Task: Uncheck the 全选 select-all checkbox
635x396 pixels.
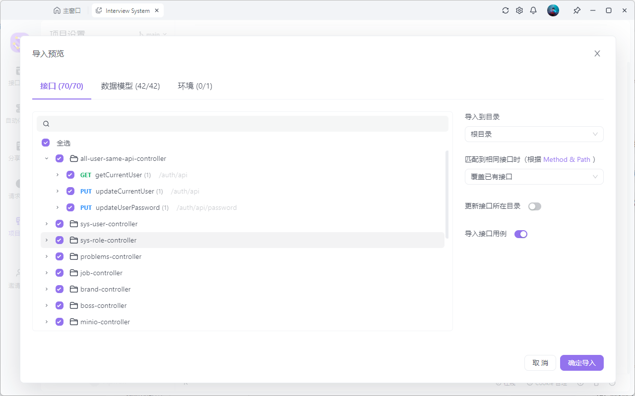Action: point(45,143)
